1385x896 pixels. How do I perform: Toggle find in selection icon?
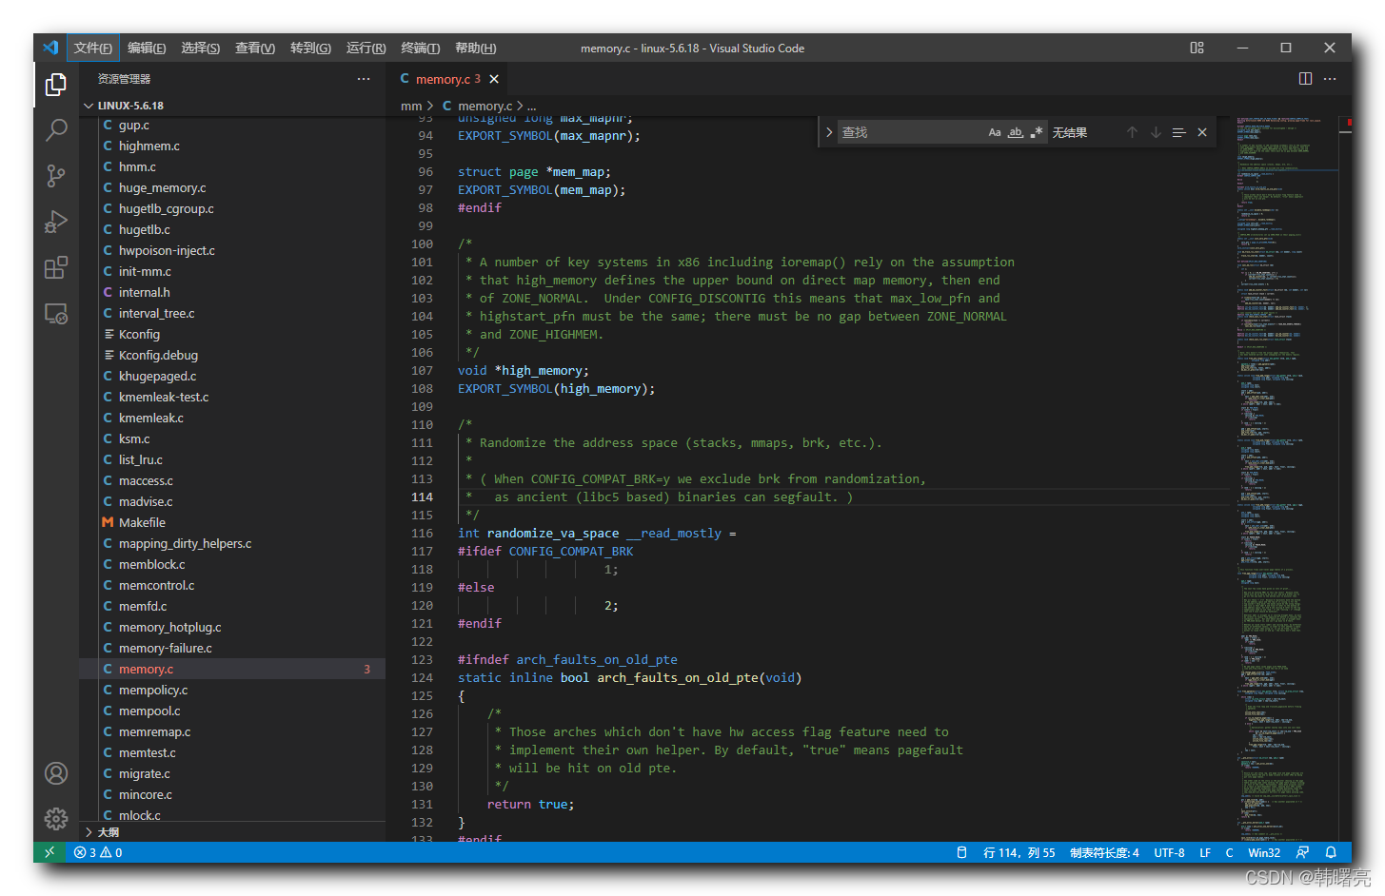1178,132
